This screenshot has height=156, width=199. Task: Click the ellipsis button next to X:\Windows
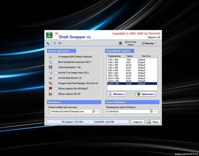pos(156,112)
